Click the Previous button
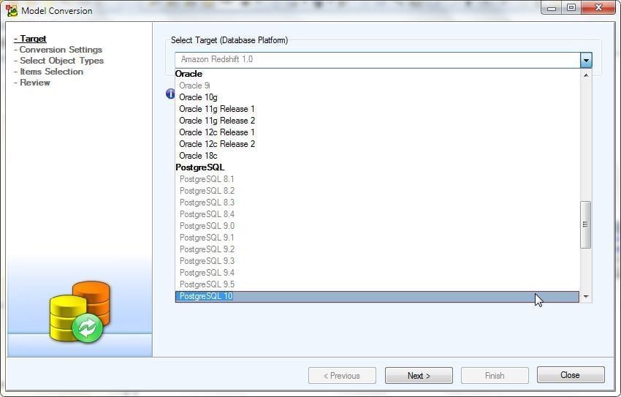The width and height of the screenshot is (621, 397). click(342, 375)
